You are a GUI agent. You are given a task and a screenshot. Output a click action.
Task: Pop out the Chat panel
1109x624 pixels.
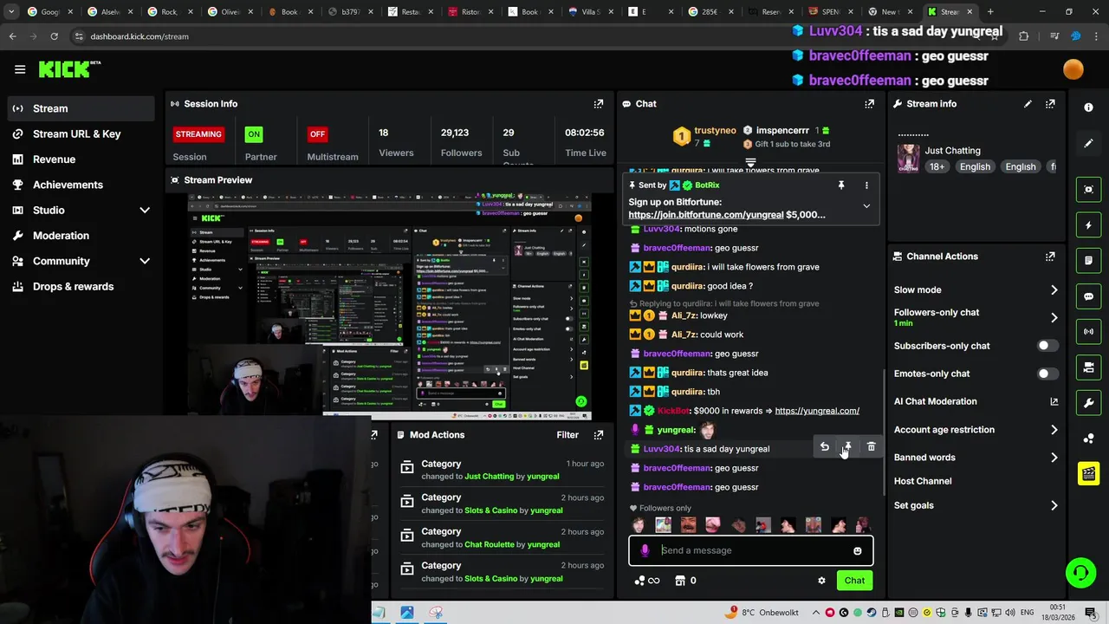tap(869, 104)
